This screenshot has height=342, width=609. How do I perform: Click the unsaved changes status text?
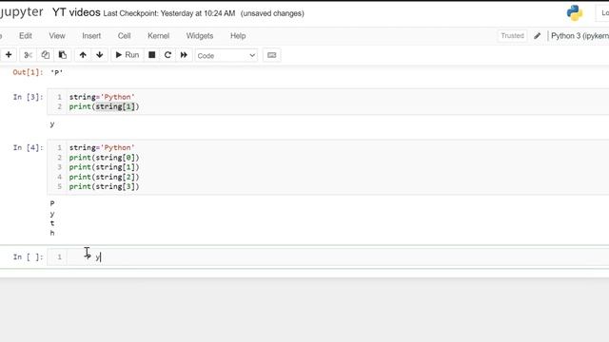[x=272, y=13]
